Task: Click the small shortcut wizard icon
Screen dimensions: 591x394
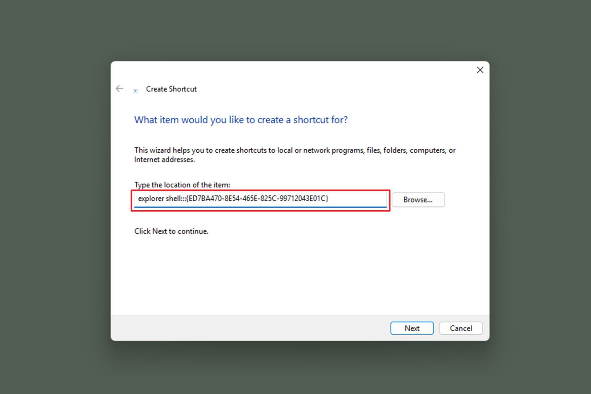Action: (135, 91)
